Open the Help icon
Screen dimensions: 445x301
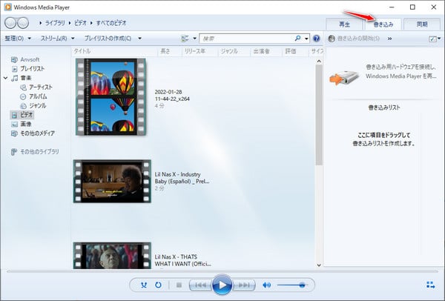coord(316,39)
